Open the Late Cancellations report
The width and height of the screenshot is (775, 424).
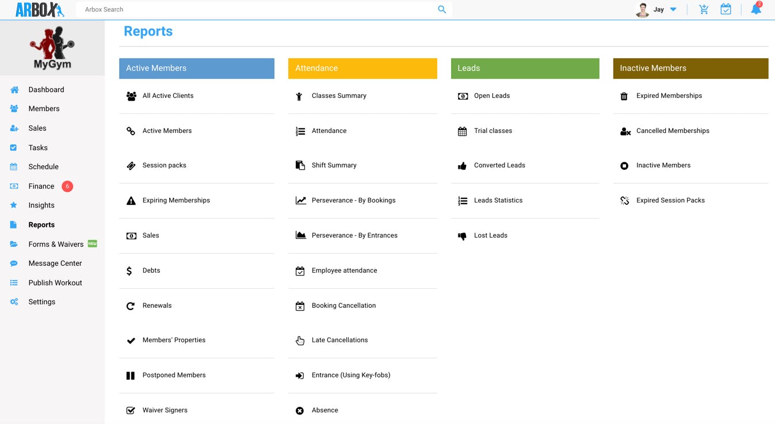click(339, 340)
